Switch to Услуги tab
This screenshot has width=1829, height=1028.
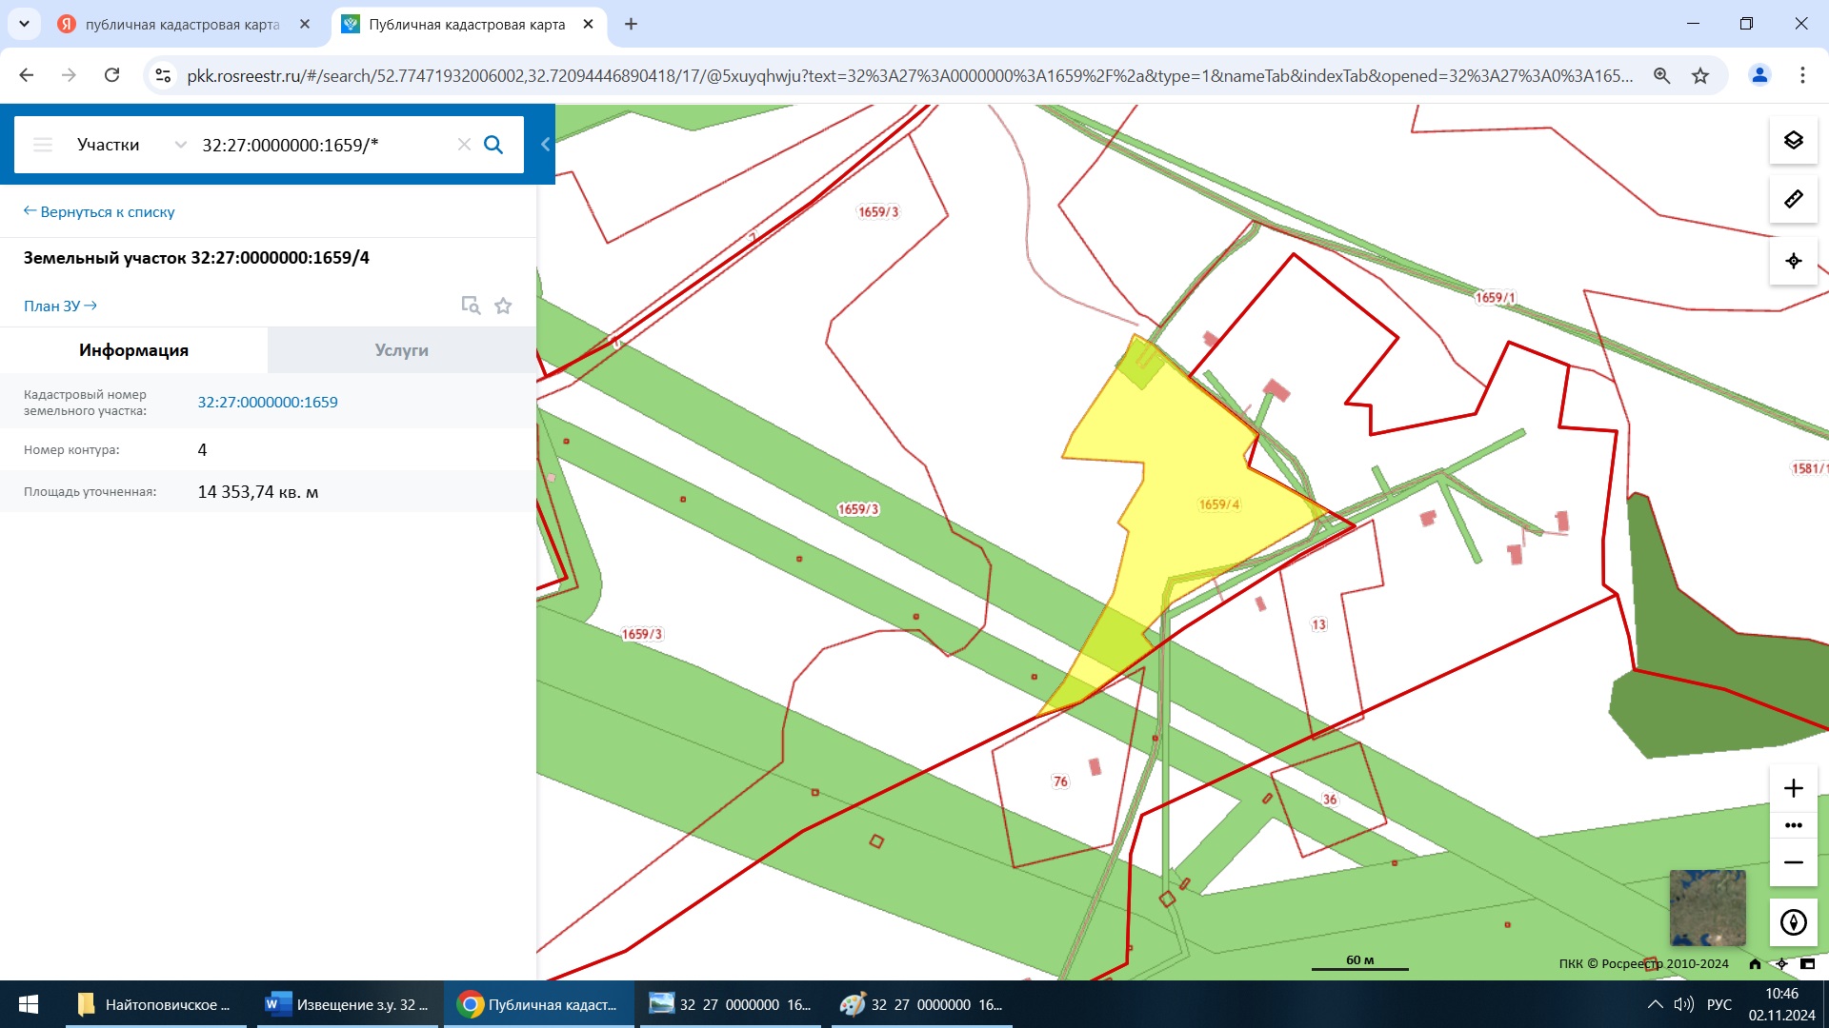(401, 350)
